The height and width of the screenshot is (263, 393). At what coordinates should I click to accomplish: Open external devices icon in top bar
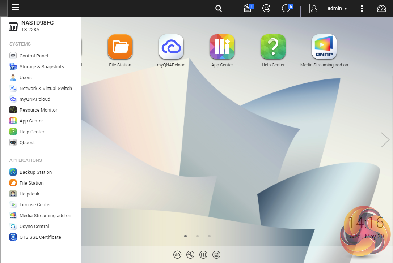coord(266,8)
